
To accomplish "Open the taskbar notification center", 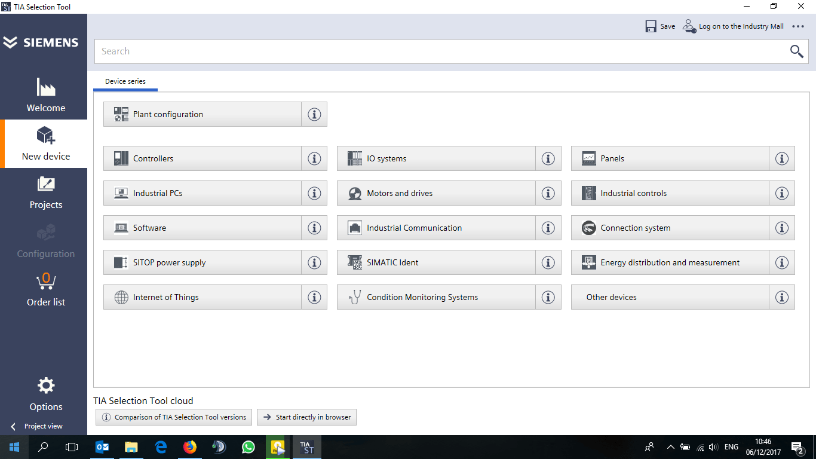I will (797, 447).
